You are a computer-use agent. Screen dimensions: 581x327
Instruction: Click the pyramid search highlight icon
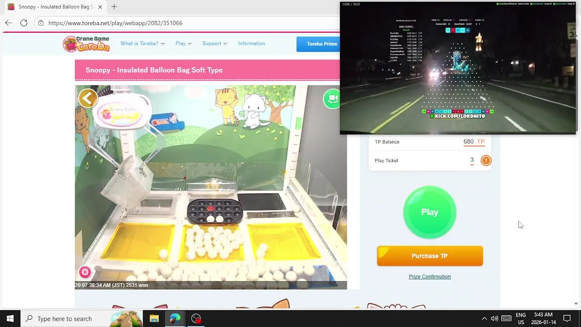(126, 318)
